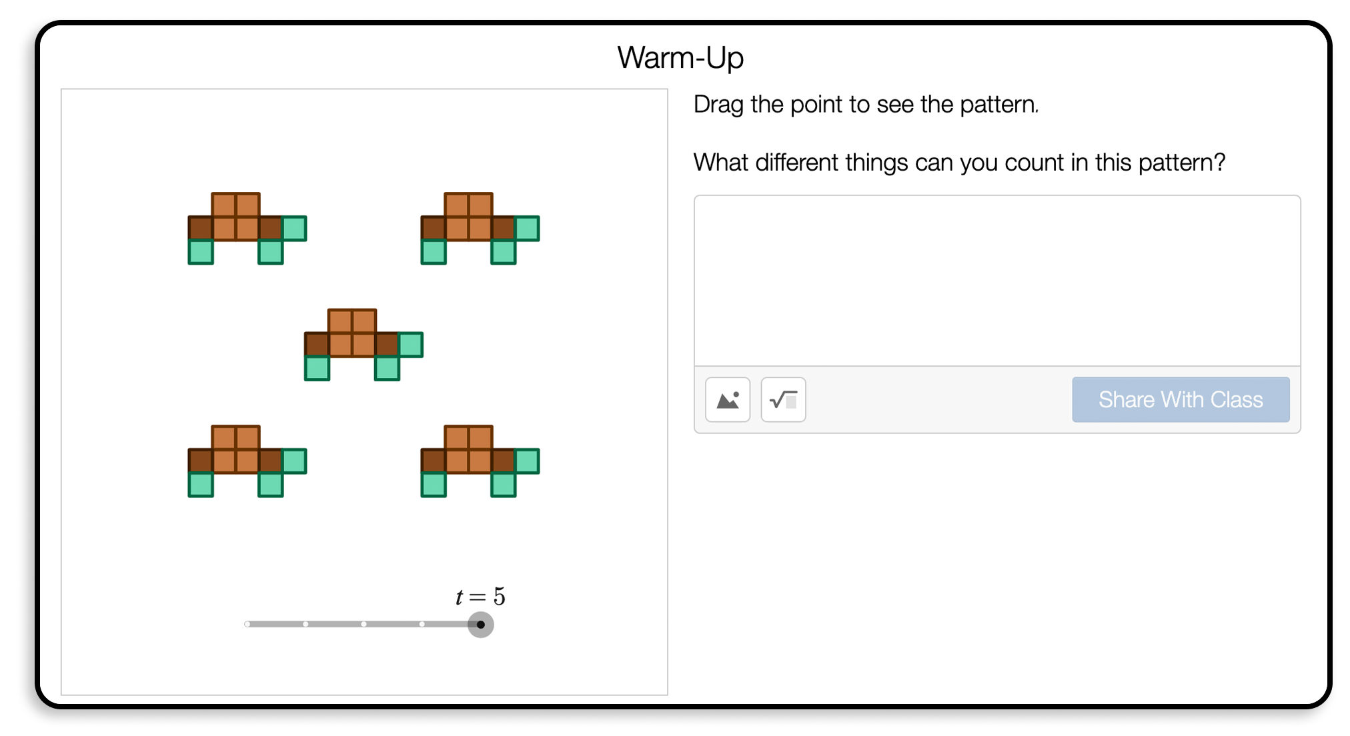This screenshot has height=736, width=1350.
Task: Click the slider track between ticks one and two
Action: click(276, 625)
